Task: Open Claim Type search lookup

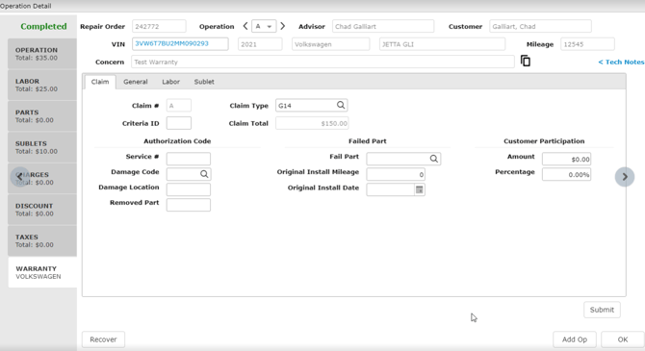Action: [341, 105]
